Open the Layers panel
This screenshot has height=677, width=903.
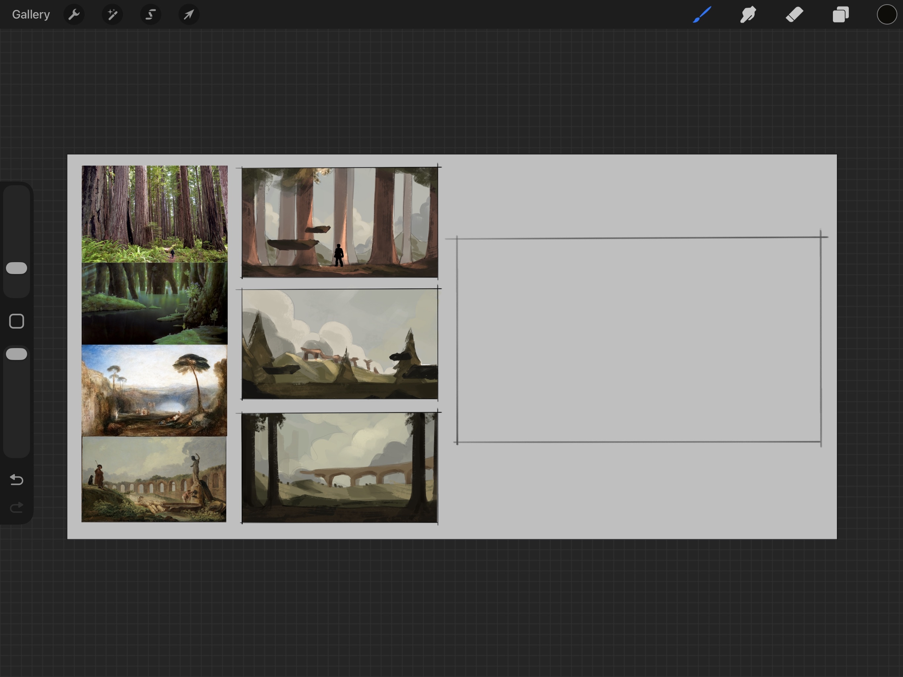841,15
